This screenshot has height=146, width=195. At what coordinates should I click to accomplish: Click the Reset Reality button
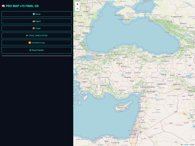click(36, 50)
